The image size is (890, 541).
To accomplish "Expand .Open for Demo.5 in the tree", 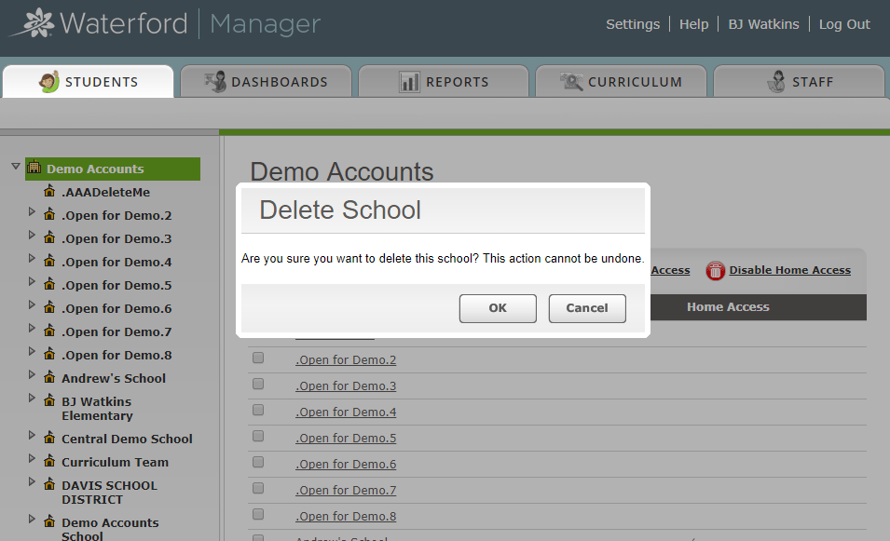I will pyautogui.click(x=32, y=282).
